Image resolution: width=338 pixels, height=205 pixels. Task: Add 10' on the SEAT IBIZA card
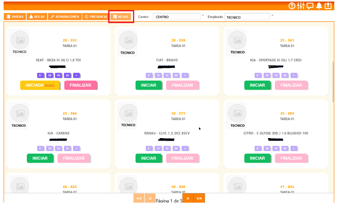[50, 75]
